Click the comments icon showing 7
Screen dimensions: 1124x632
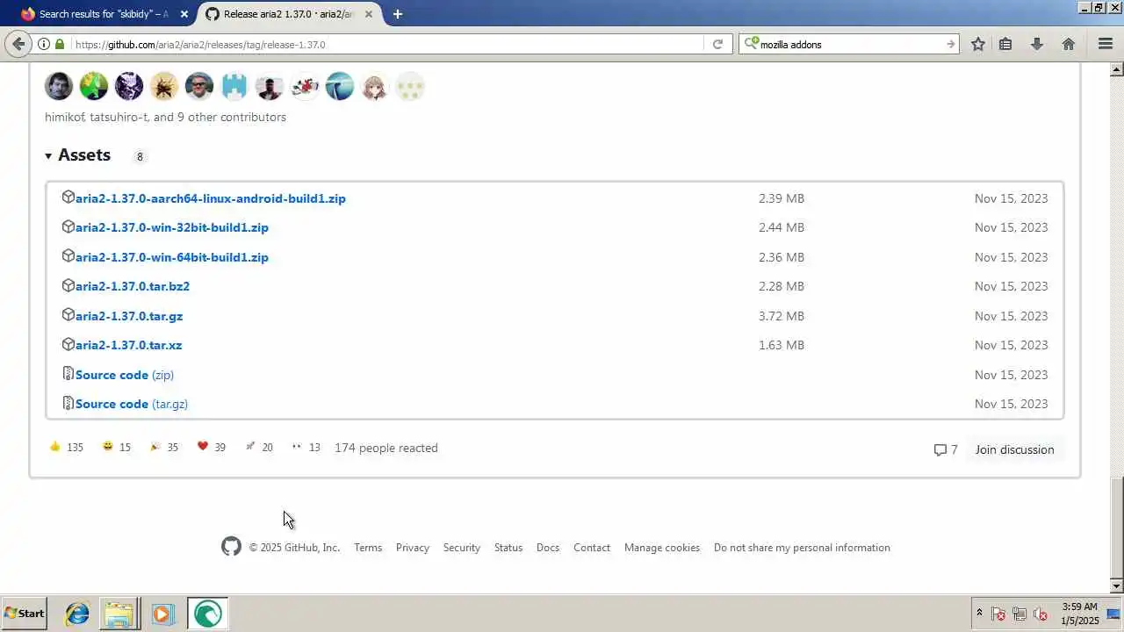[x=946, y=449]
